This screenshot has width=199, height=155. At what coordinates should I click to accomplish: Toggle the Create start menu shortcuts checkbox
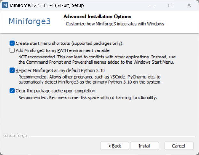(12, 43)
